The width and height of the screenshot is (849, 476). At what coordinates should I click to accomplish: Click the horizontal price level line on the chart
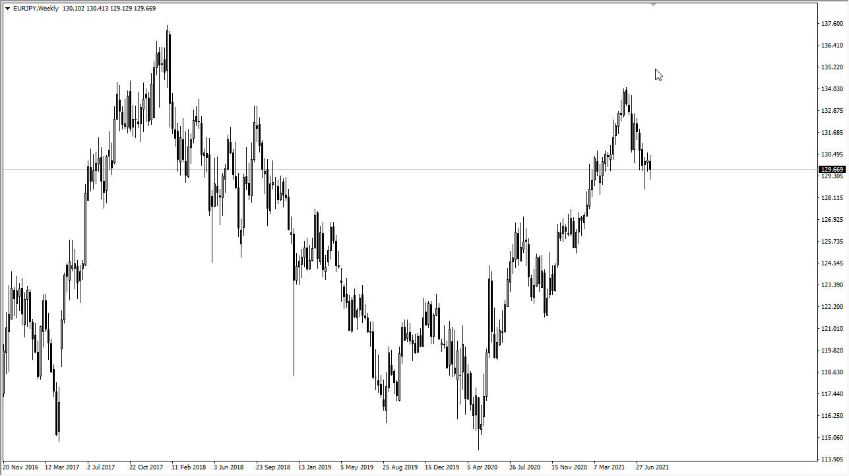point(396,169)
